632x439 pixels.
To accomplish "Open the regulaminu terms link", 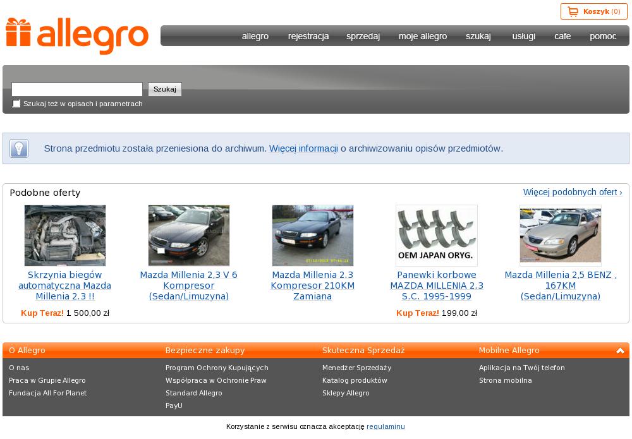I will pyautogui.click(x=386, y=426).
